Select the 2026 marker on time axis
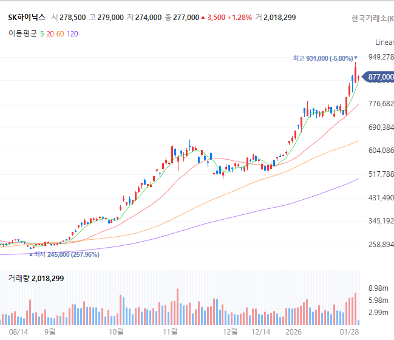 293,332
